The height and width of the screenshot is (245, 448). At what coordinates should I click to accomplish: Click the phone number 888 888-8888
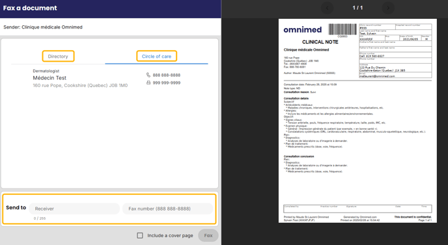click(x=167, y=75)
